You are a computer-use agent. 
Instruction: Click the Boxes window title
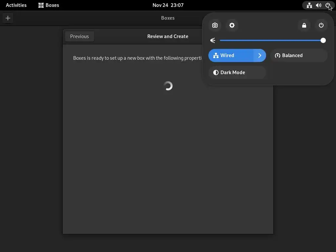(168, 18)
